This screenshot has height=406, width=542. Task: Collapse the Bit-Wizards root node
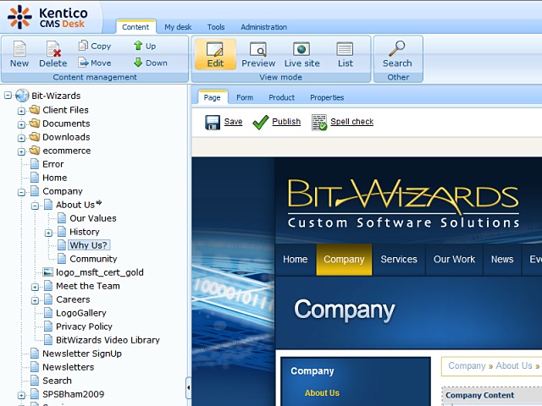8,96
